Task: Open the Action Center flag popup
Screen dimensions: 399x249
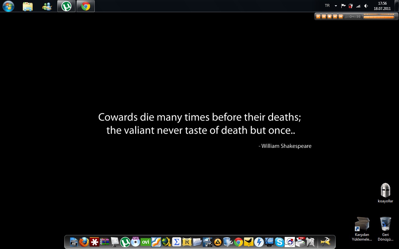Action: (343, 6)
